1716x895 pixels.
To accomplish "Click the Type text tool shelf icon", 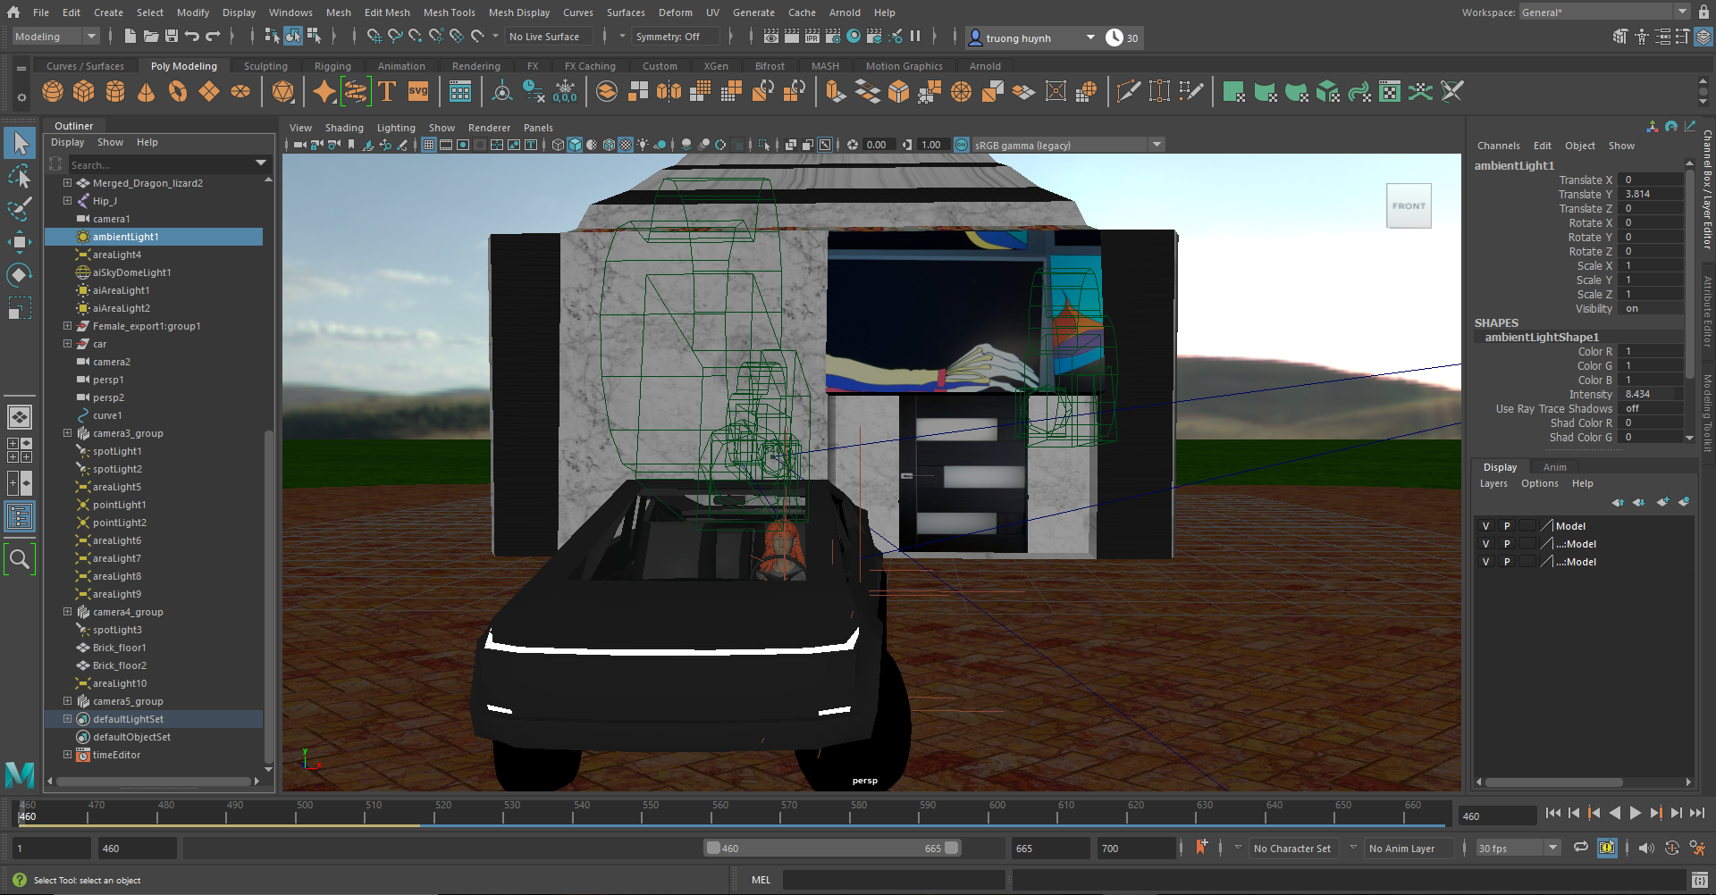I will click(x=387, y=92).
